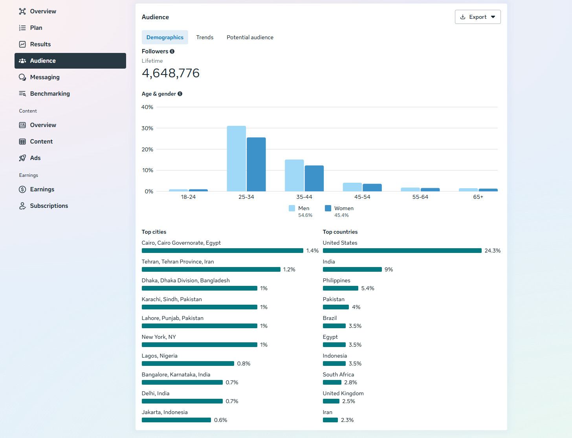572x438 pixels.
Task: Click the 25-34 Men bar in chart
Action: tap(236, 159)
